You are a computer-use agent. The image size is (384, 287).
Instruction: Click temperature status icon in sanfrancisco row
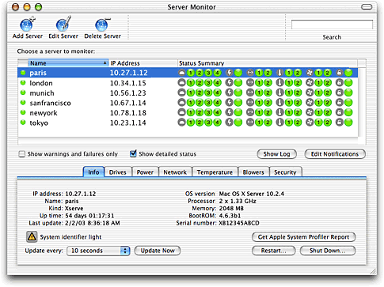pyautogui.click(x=280, y=103)
